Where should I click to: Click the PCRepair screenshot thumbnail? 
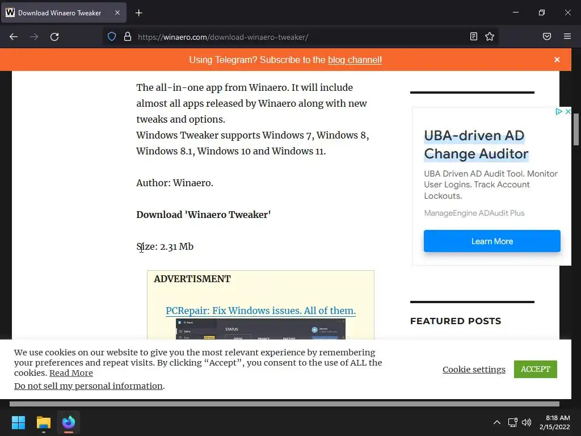point(260,329)
